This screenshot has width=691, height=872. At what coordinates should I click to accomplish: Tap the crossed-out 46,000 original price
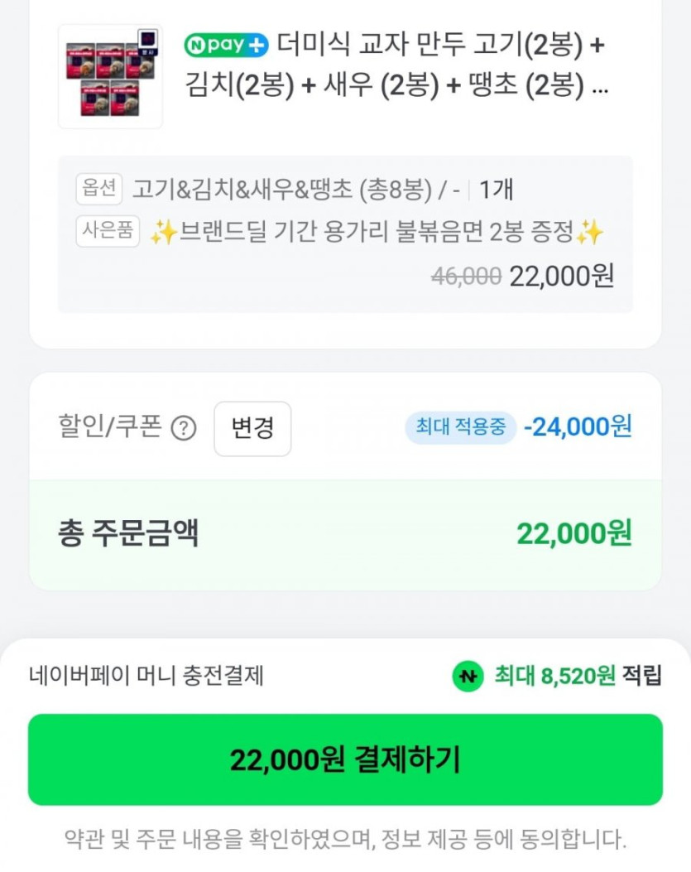466,277
